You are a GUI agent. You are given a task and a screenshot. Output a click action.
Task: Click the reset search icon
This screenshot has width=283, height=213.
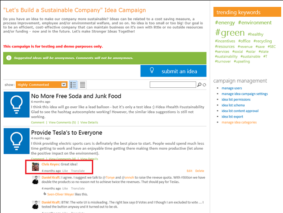tap(203, 85)
